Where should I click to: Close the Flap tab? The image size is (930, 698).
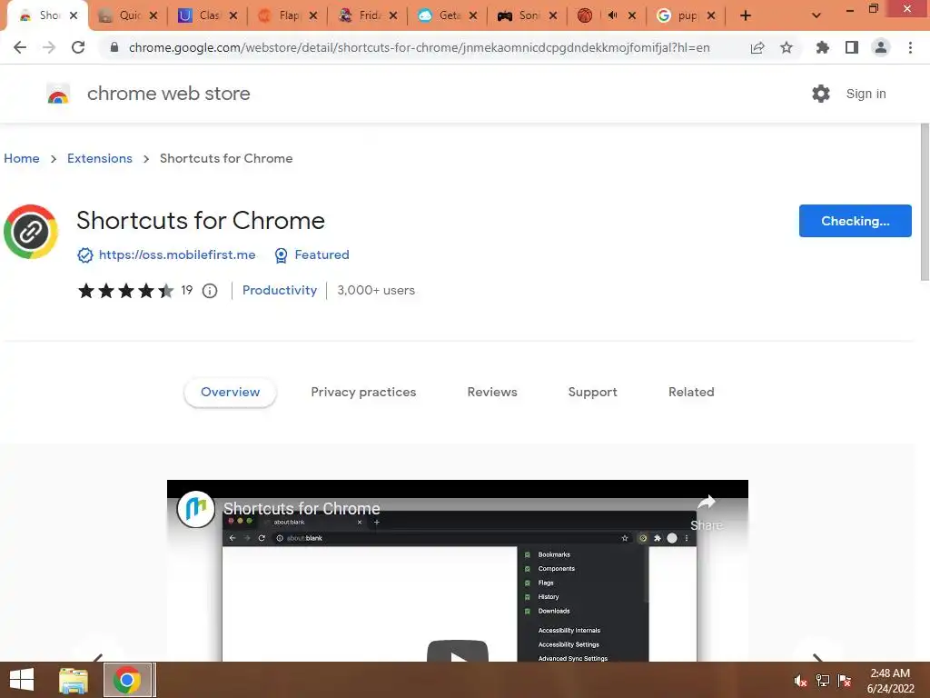tap(313, 15)
